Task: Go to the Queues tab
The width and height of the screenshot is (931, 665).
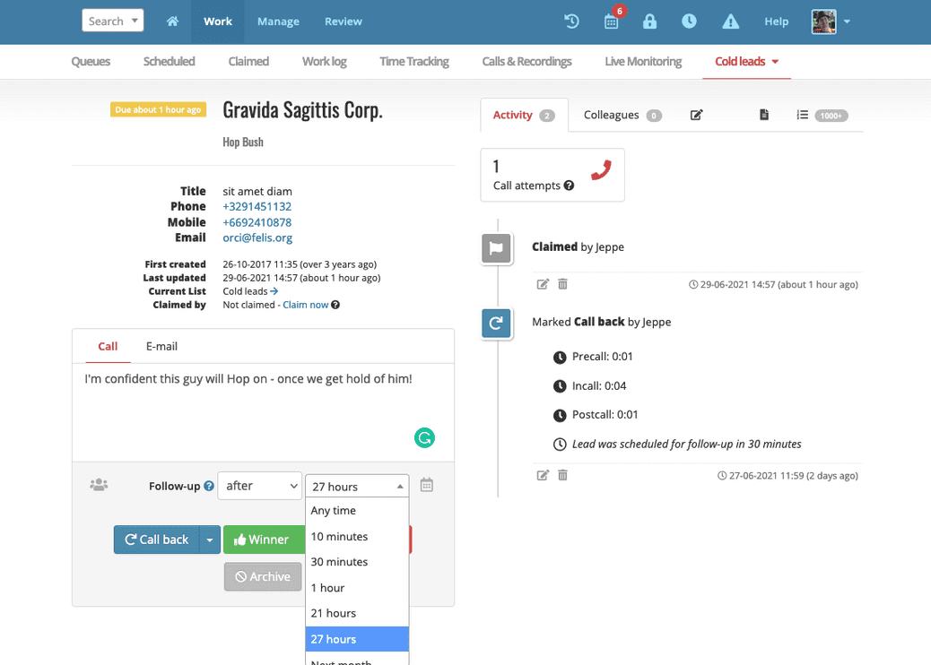Action: [x=91, y=61]
